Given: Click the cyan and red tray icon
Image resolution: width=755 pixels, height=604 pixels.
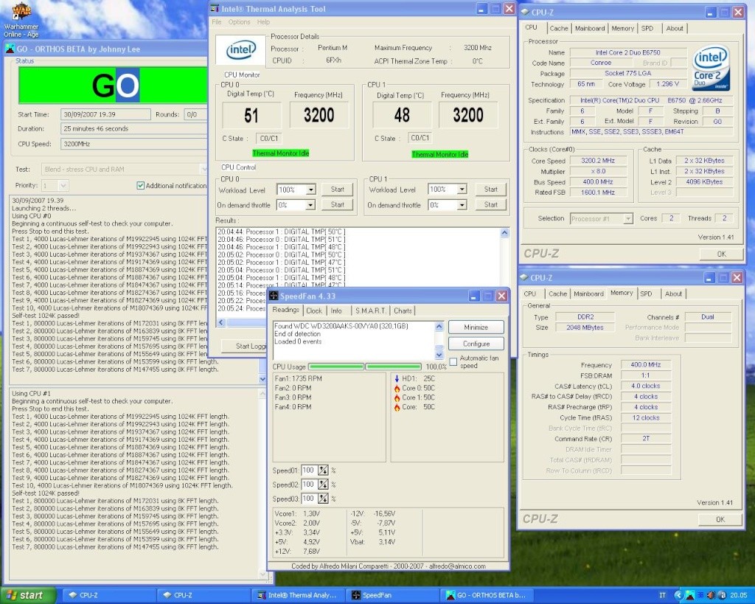Looking at the screenshot, I should pos(690,595).
